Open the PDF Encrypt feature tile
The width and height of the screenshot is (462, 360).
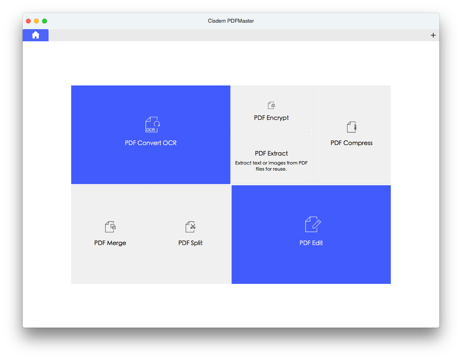point(271,109)
